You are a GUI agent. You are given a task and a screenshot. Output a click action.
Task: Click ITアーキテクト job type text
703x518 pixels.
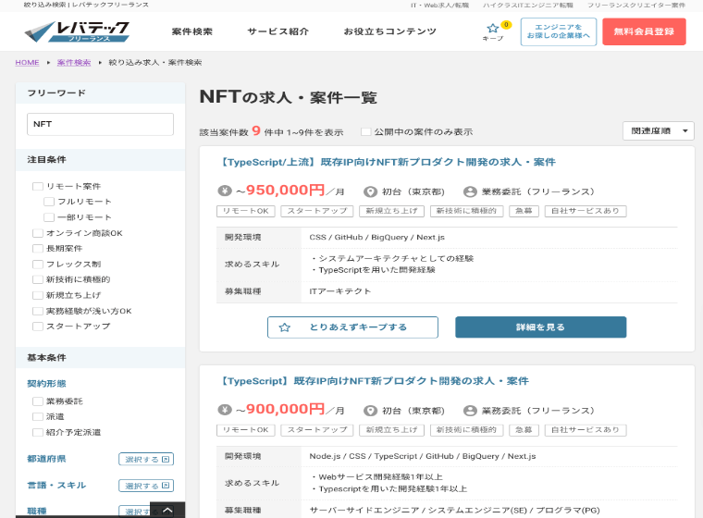[340, 291]
